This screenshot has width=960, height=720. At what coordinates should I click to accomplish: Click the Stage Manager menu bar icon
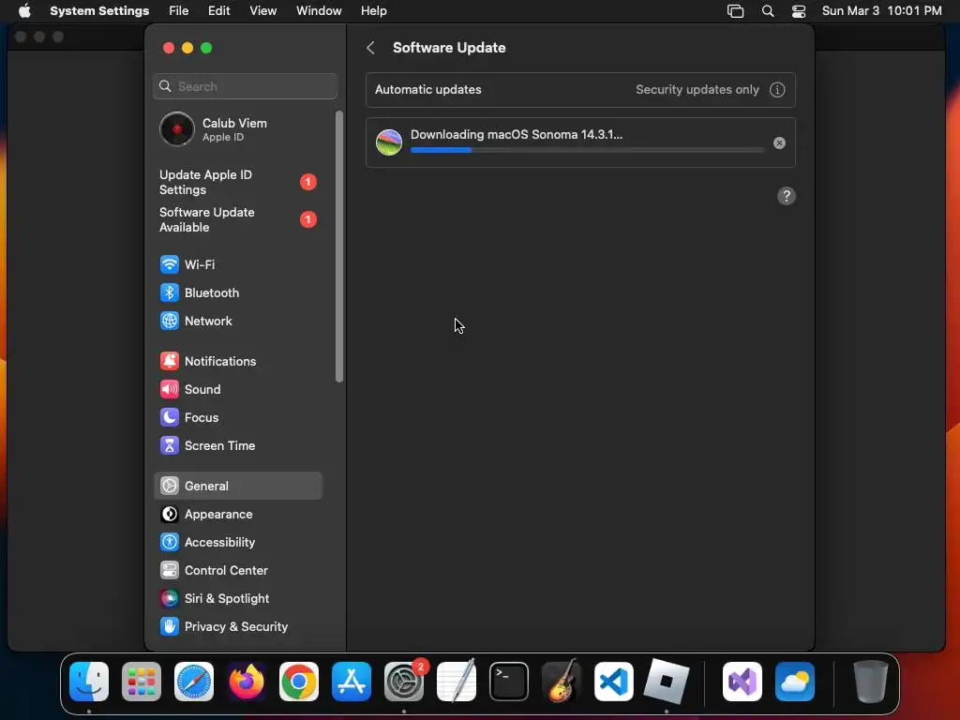coord(735,11)
